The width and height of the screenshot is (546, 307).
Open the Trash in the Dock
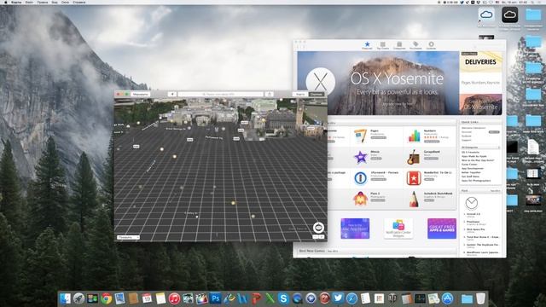pyautogui.click(x=480, y=298)
